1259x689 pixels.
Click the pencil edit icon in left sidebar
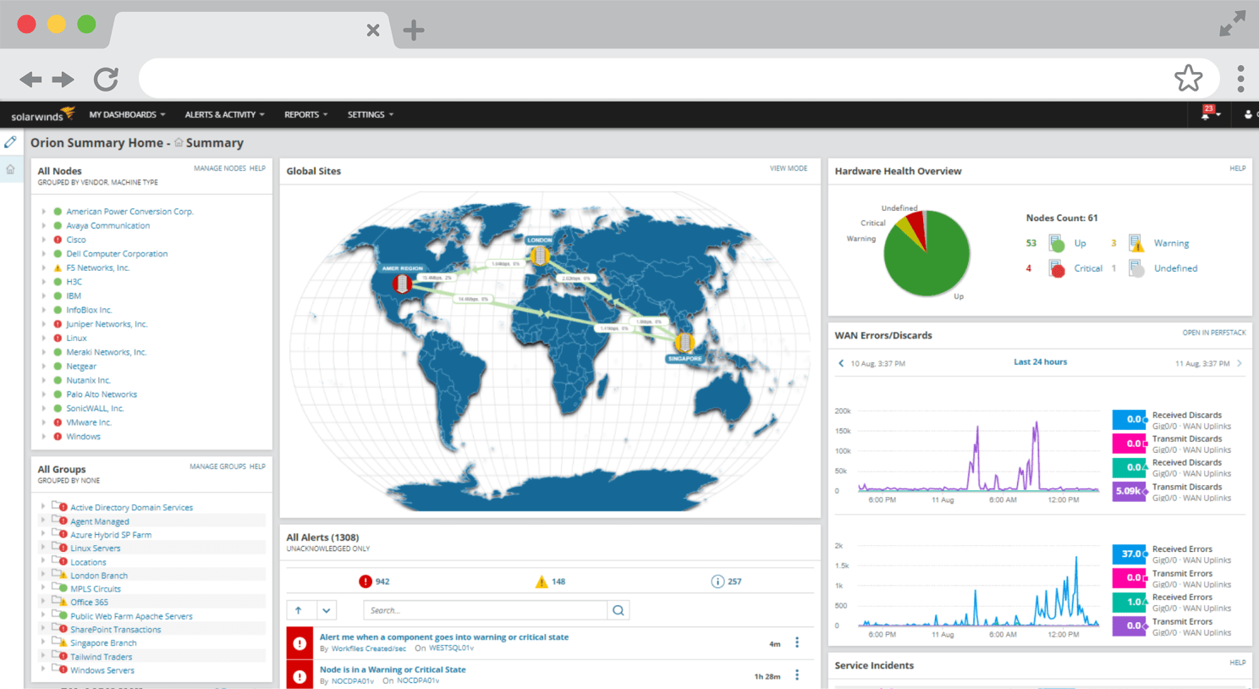tap(10, 142)
